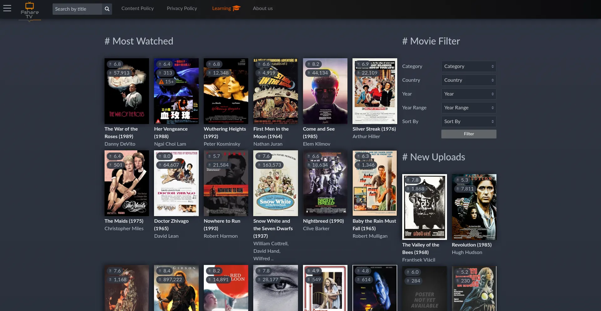Open the Silver Streak poster thumbnail
This screenshot has width=601, height=311.
tap(375, 91)
